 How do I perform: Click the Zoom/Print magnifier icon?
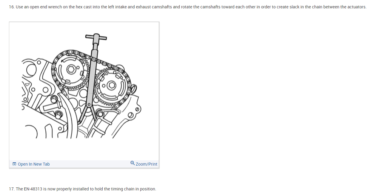tap(132, 163)
